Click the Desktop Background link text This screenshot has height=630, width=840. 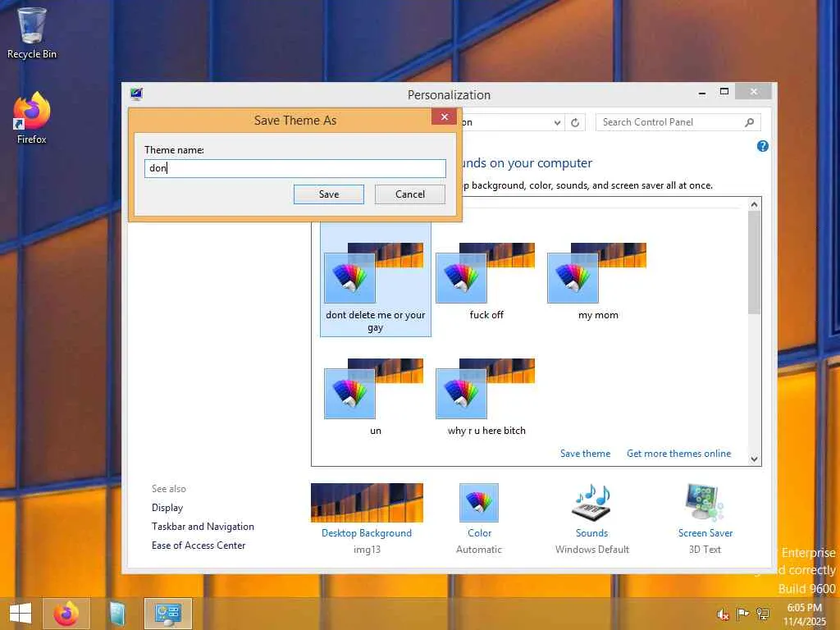(x=367, y=533)
